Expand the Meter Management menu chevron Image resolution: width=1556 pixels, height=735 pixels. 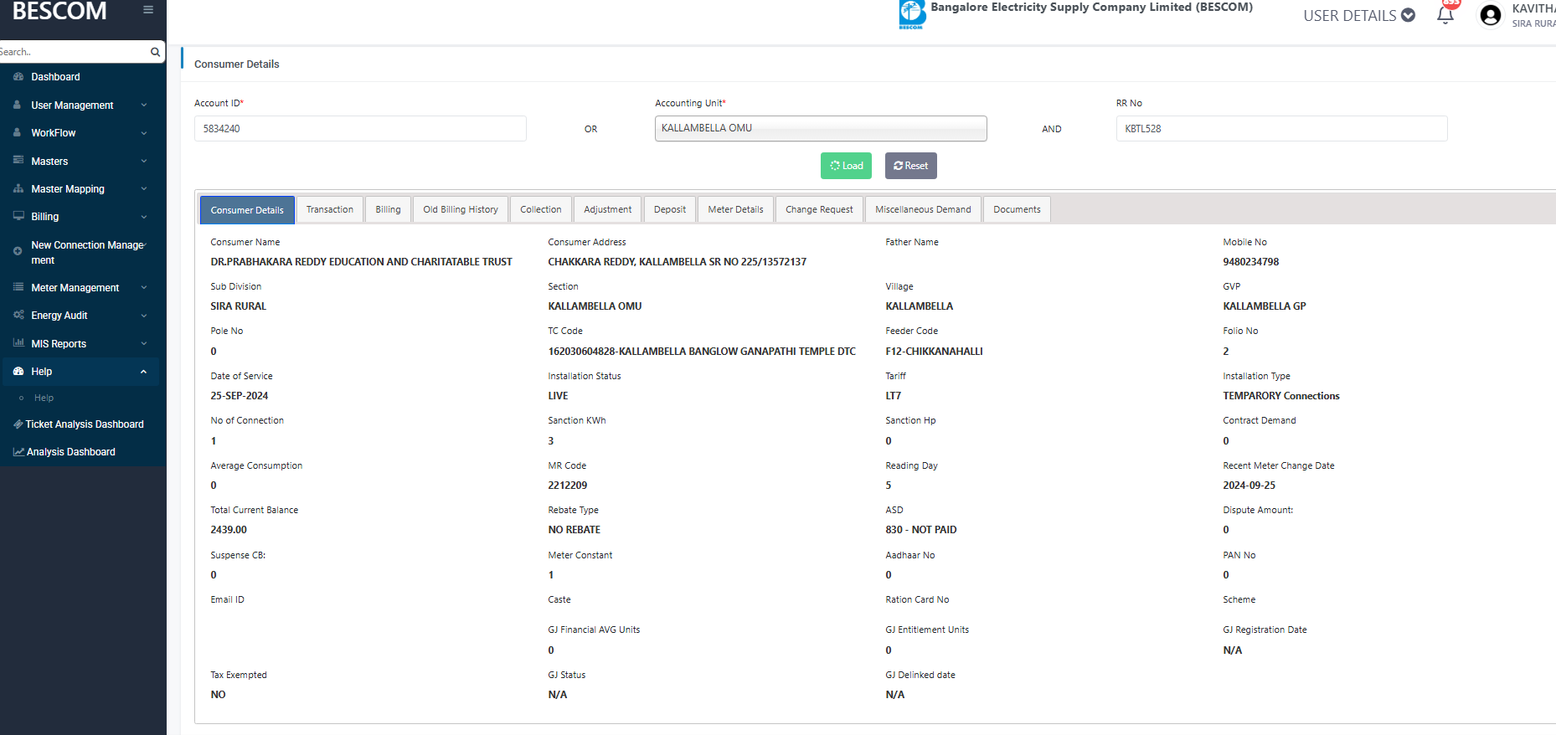tap(144, 288)
